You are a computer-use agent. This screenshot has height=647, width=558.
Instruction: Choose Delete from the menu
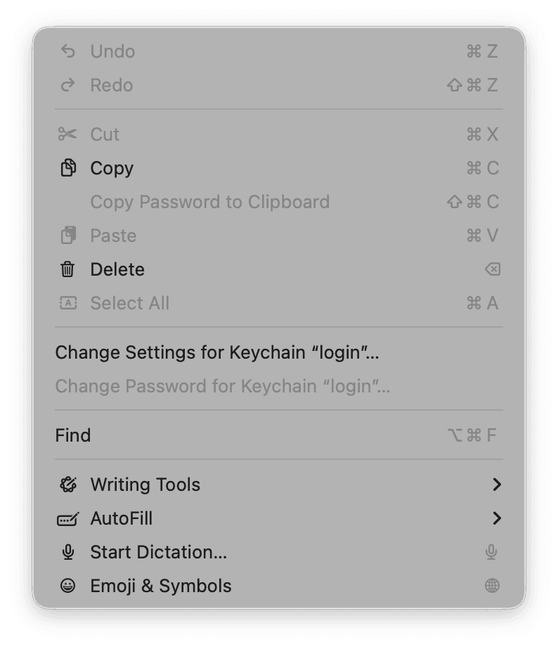tap(117, 269)
